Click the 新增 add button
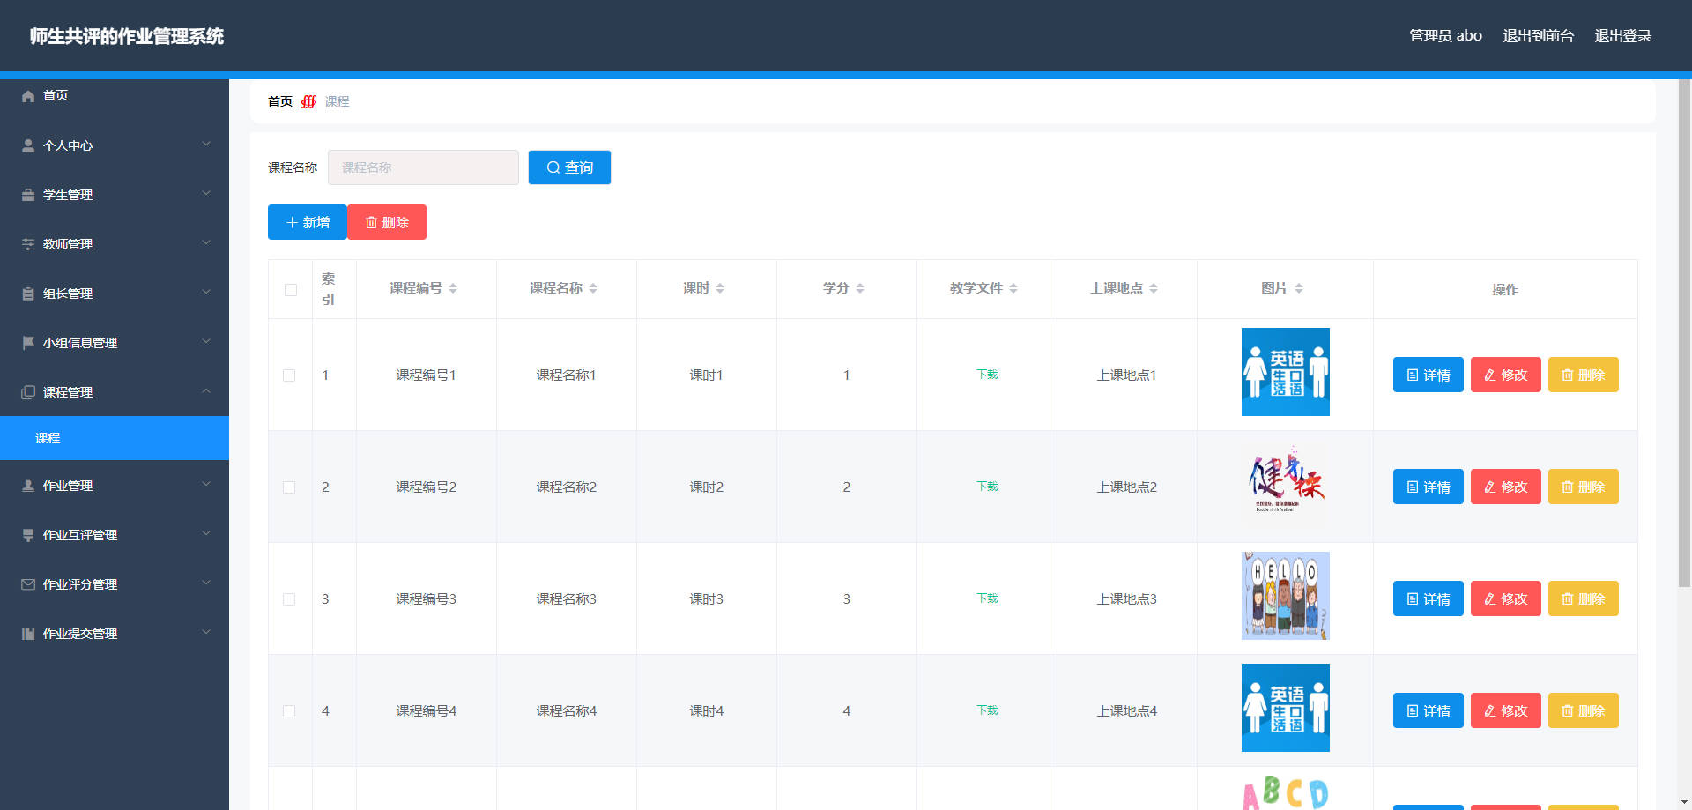The height and width of the screenshot is (810, 1692). tap(308, 222)
